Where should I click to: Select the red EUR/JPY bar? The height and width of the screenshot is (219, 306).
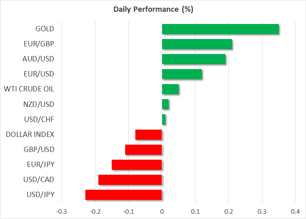point(137,165)
